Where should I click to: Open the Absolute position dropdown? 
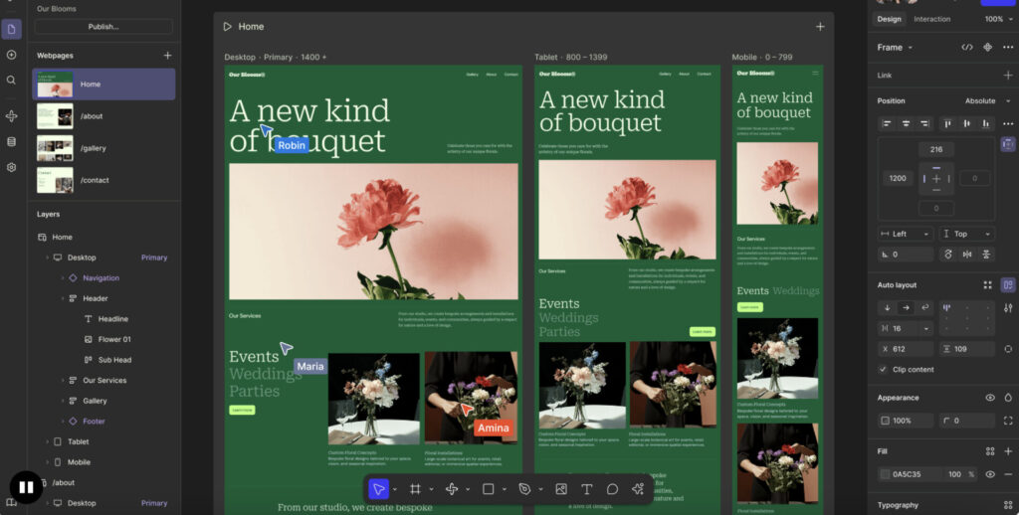(x=985, y=100)
